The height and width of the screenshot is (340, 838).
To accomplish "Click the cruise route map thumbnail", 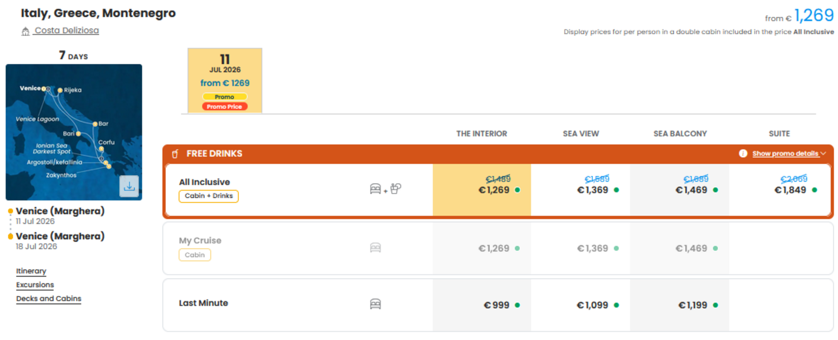I will click(x=74, y=132).
